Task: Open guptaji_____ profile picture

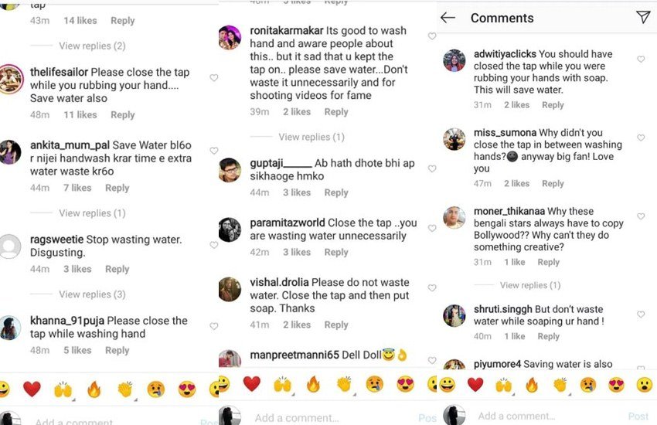Action: pos(230,169)
